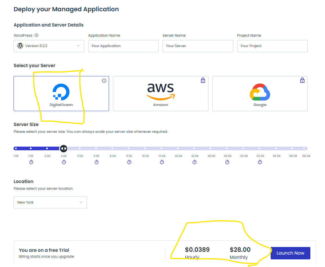
Task: Click the stopwatch icon under 8 GB
Action: (129, 162)
